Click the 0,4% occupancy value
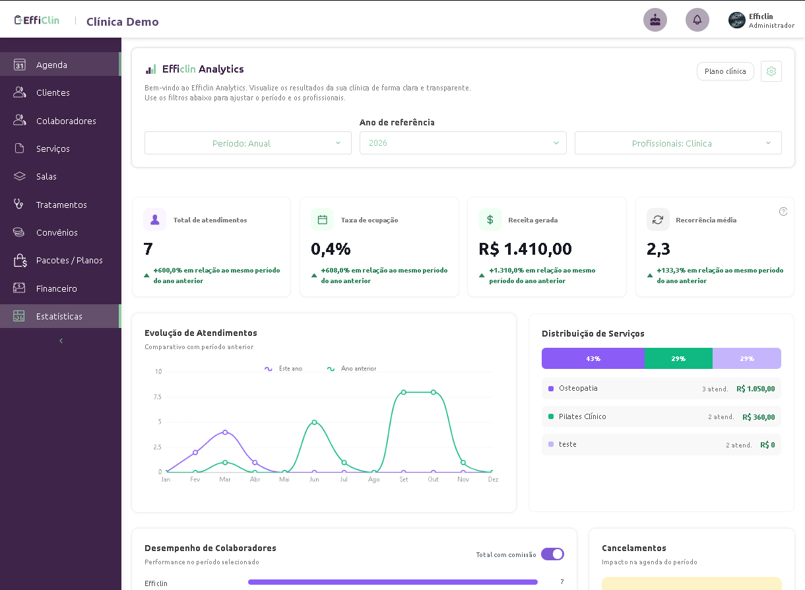This screenshot has height=590, width=805. pos(331,249)
